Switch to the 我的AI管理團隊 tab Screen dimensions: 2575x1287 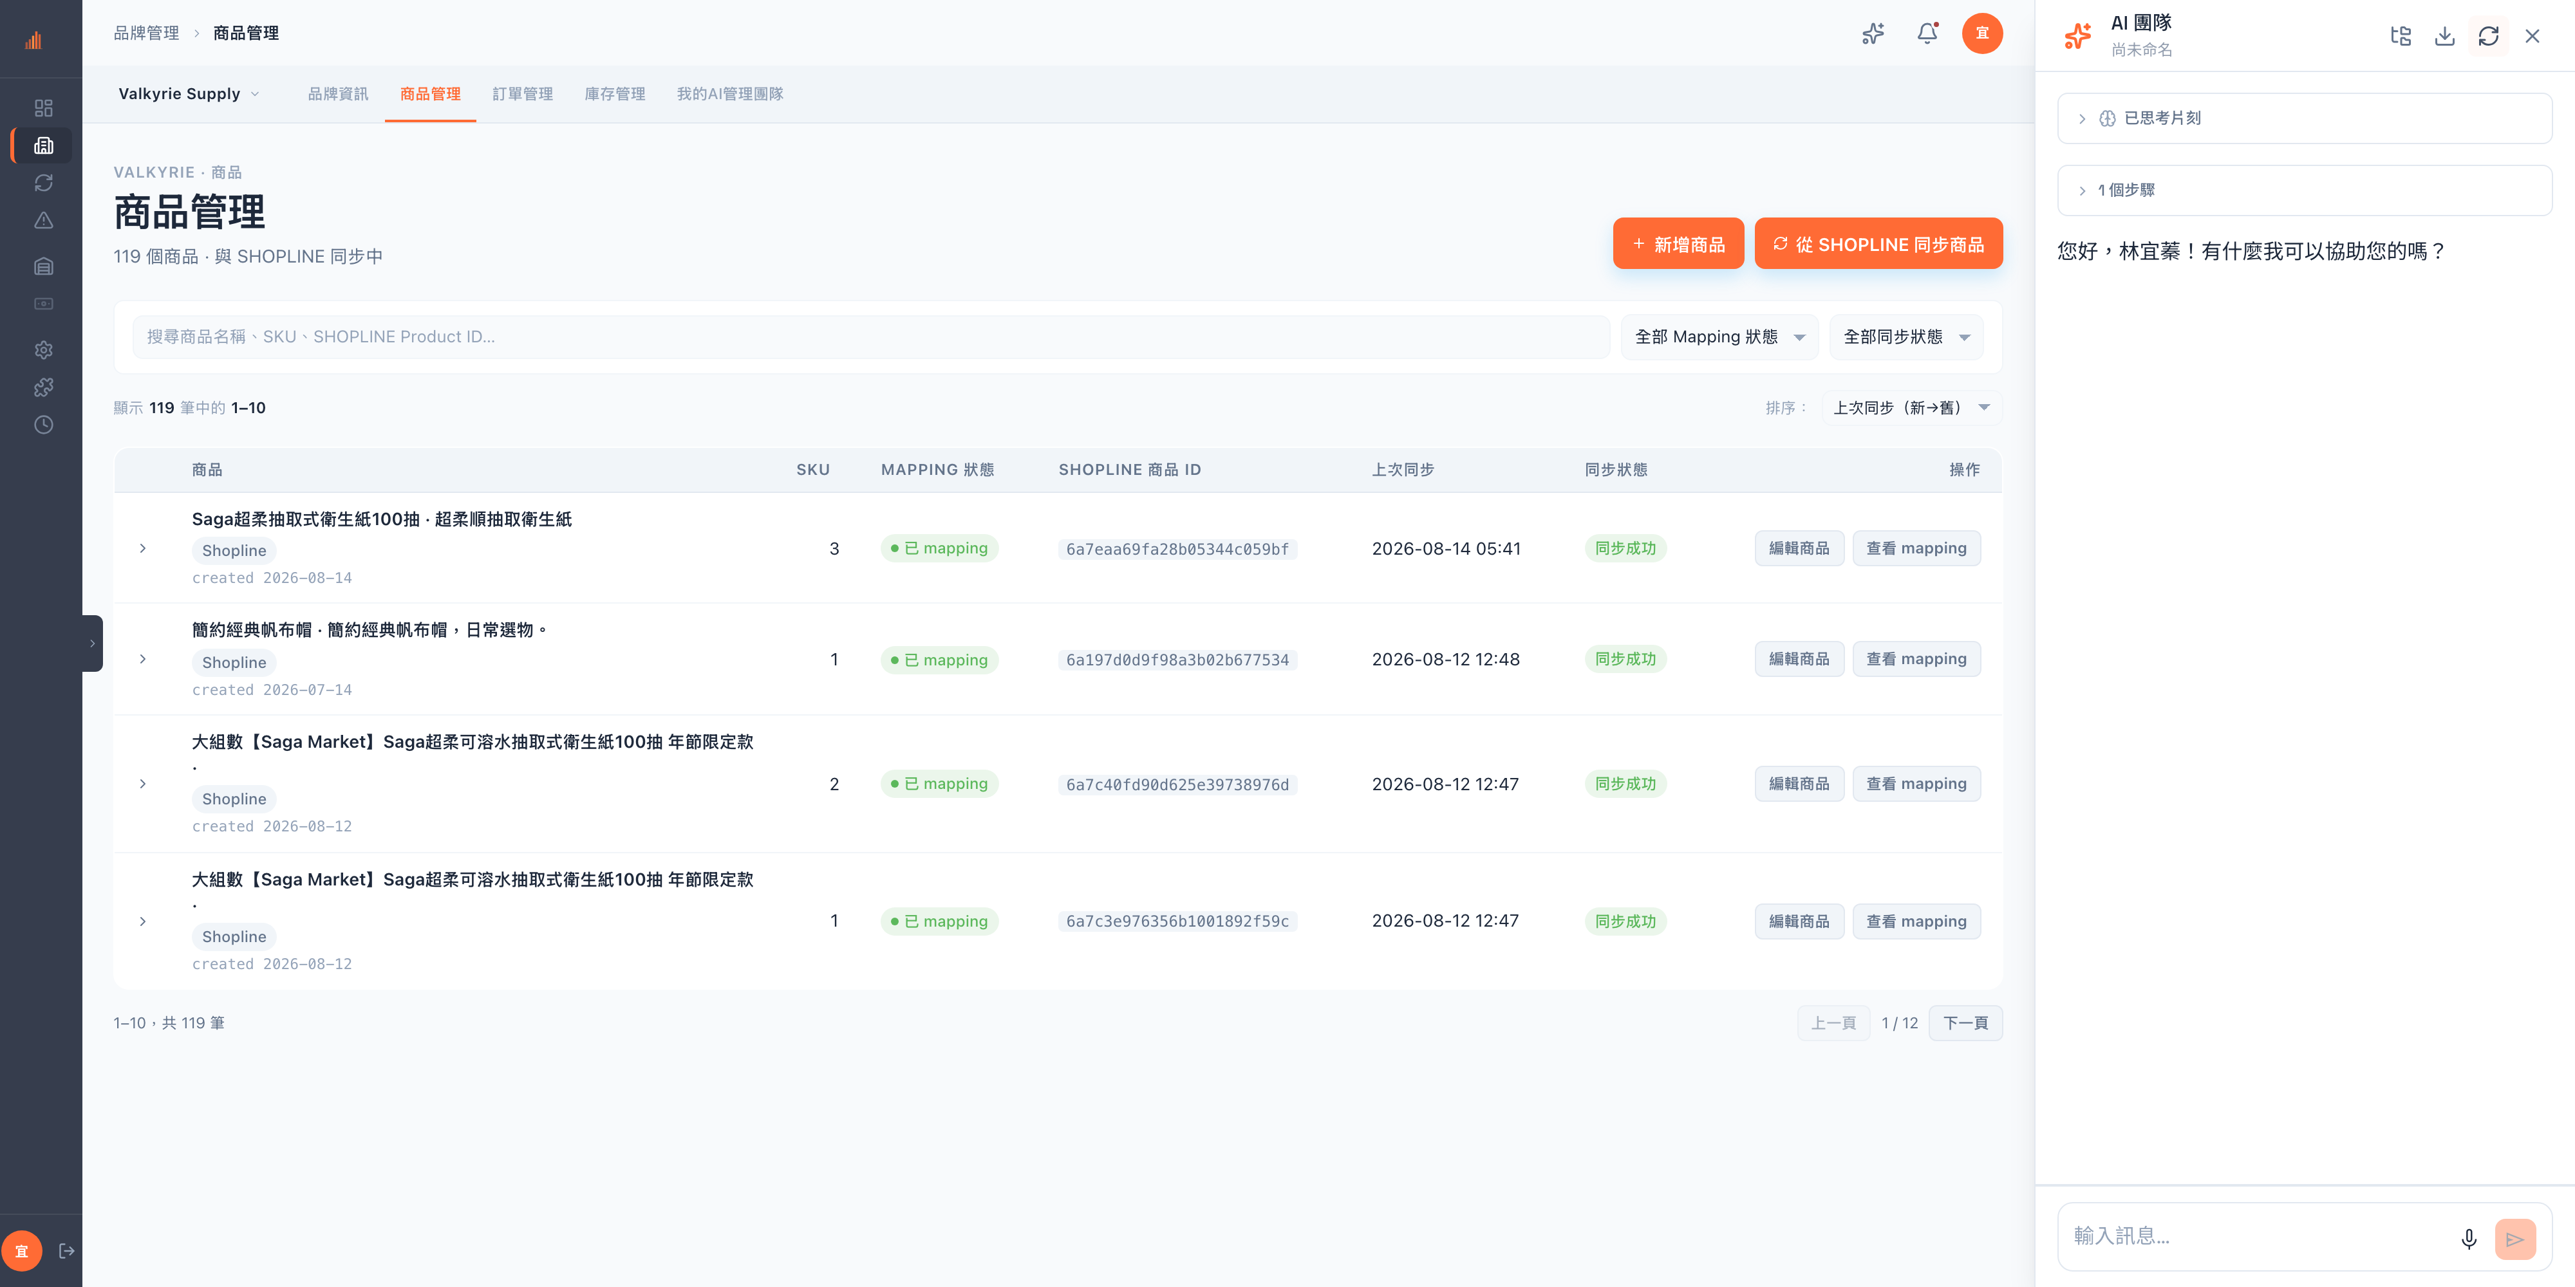(730, 94)
